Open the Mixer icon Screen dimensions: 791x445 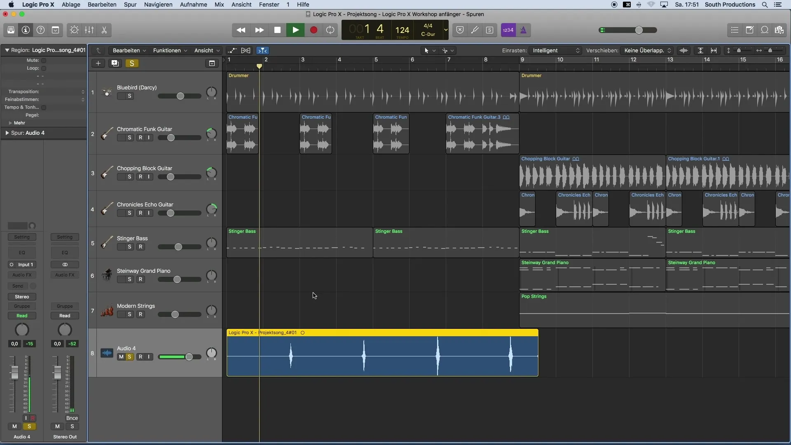click(89, 30)
